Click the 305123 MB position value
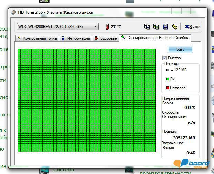 click(x=184, y=138)
